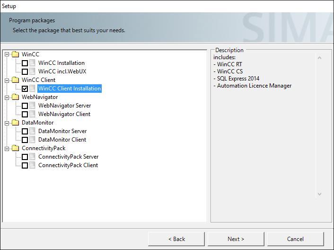The image size is (334, 250).
Task: Select the WebNavigator Client label
Action: click(64, 114)
